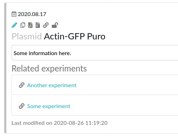The height and width of the screenshot is (136, 178).
Task: Click inside the Some information here box
Action: 95,53
